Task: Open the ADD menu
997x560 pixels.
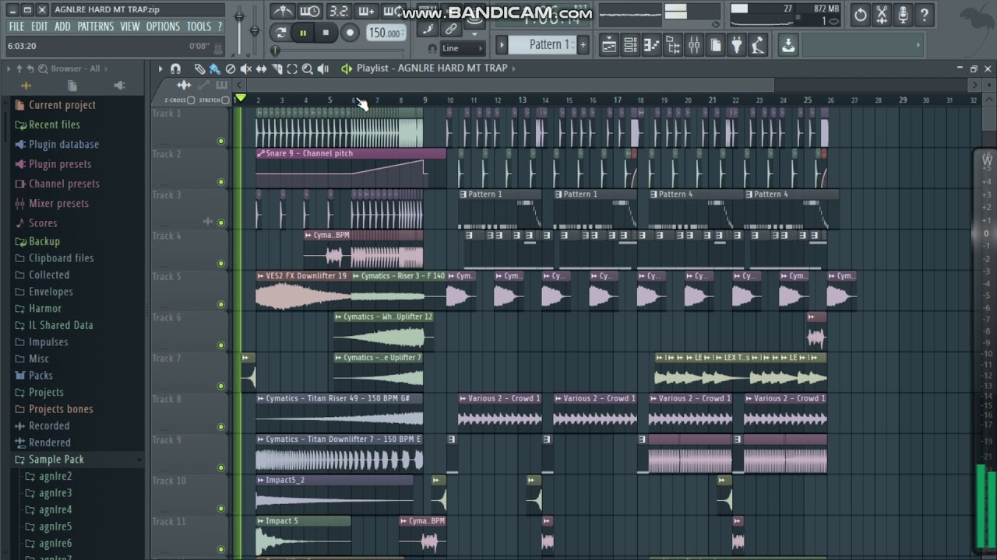Action: pos(63,26)
